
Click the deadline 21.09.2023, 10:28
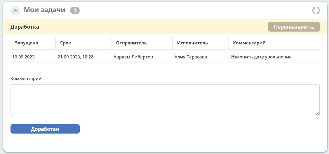tap(76, 57)
